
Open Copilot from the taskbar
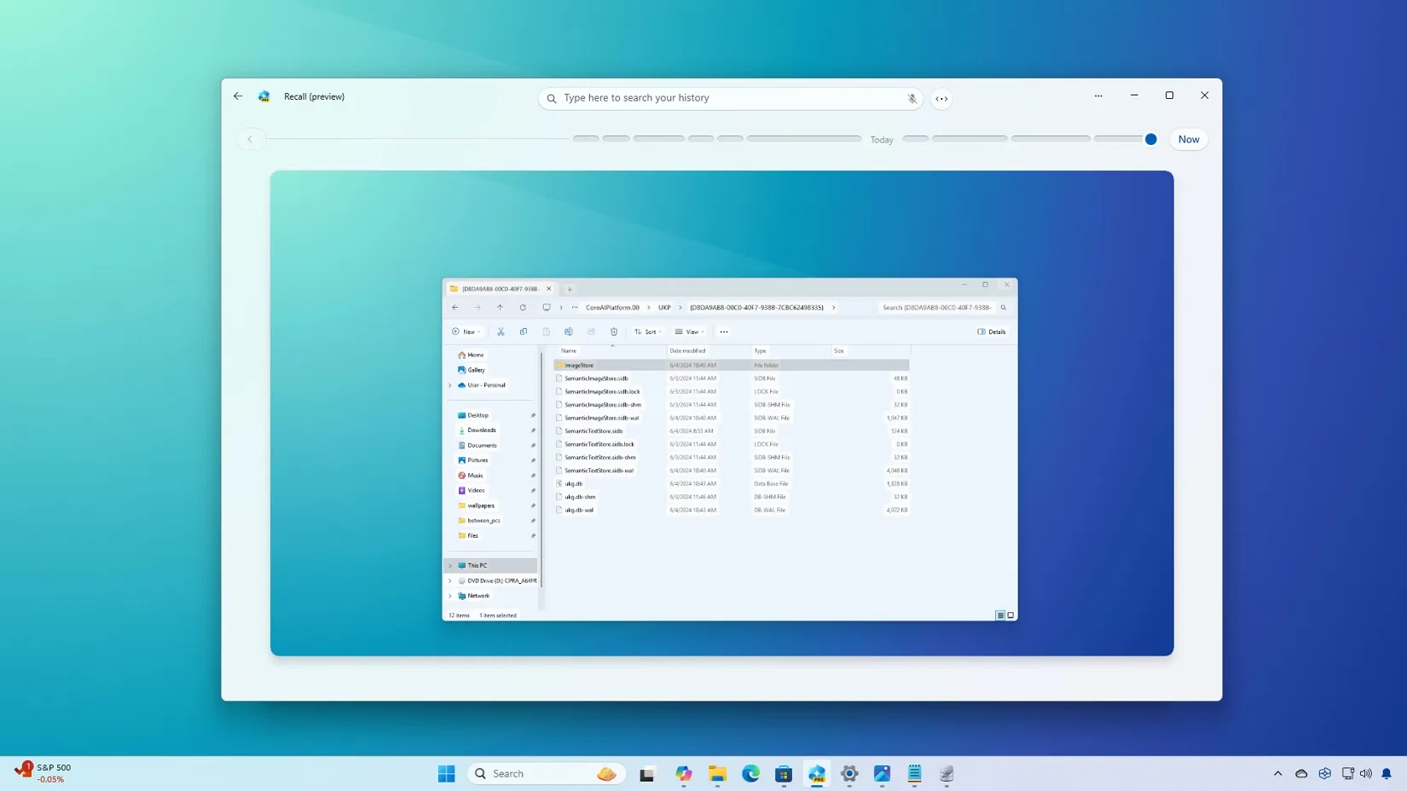coord(684,774)
